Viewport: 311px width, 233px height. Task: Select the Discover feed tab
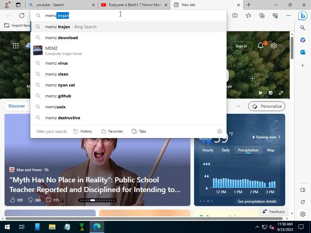click(17, 106)
